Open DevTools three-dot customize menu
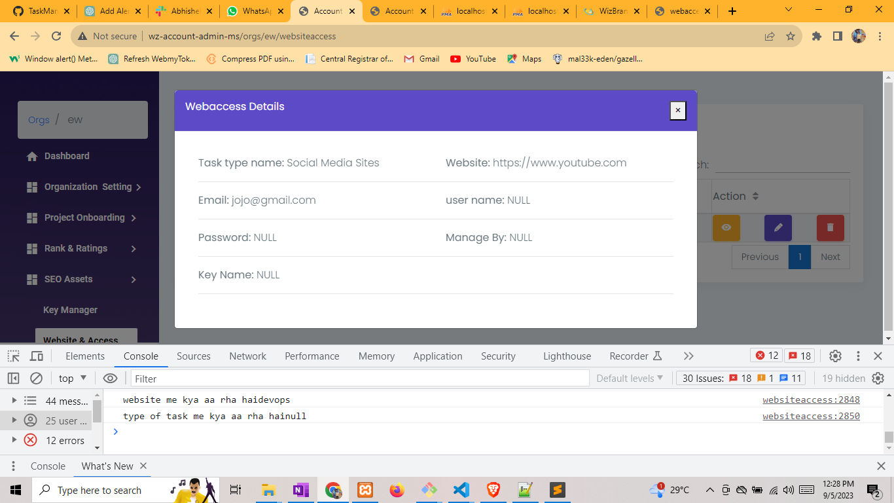Screen dimensions: 894x503 [x=858, y=356]
